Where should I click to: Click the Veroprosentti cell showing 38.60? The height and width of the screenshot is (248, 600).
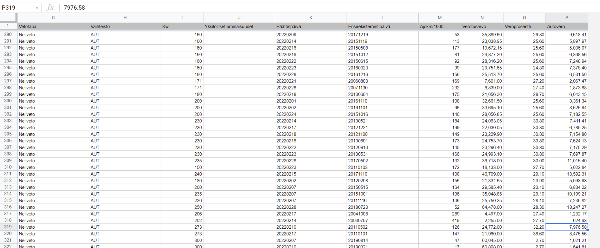click(x=524, y=234)
